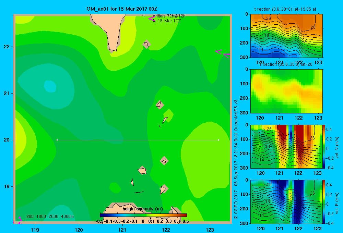
Task: Click the title "OM_an01 for 15-Mar-2017 00Z"
Action: 122,9
